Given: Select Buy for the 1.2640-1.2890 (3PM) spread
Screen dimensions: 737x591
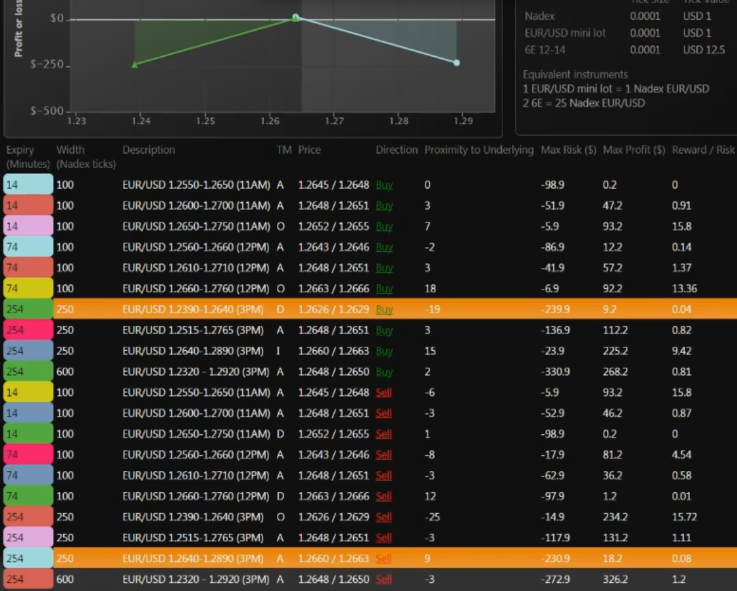Looking at the screenshot, I should pos(384,351).
